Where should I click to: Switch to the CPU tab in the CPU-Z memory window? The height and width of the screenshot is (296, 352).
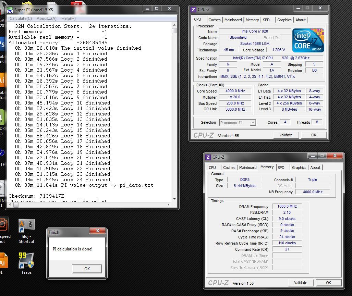pos(212,168)
